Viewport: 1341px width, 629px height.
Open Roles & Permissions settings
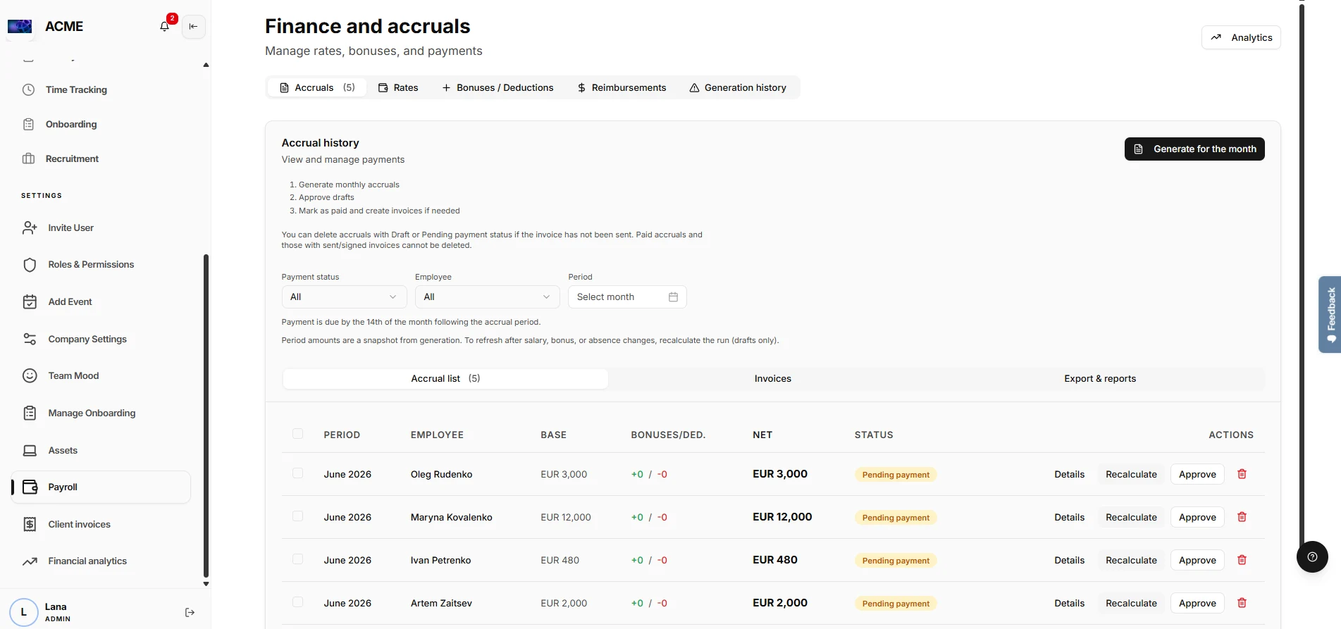pyautogui.click(x=91, y=265)
